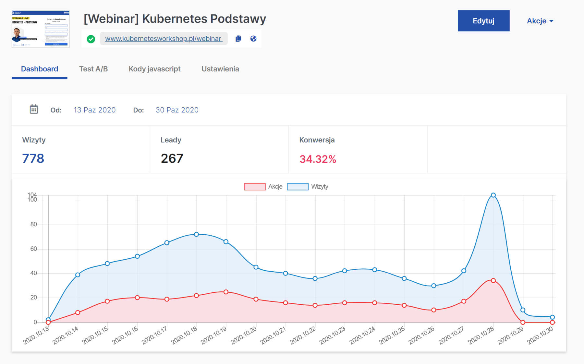Click the copy URL icon

pyautogui.click(x=238, y=39)
